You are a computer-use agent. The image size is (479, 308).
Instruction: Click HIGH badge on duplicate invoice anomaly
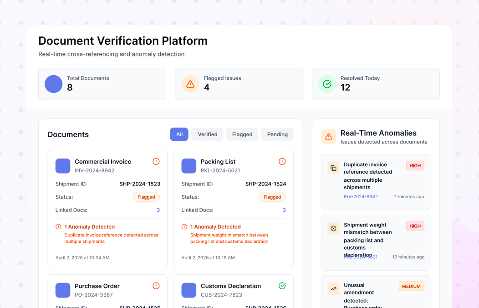coord(415,165)
